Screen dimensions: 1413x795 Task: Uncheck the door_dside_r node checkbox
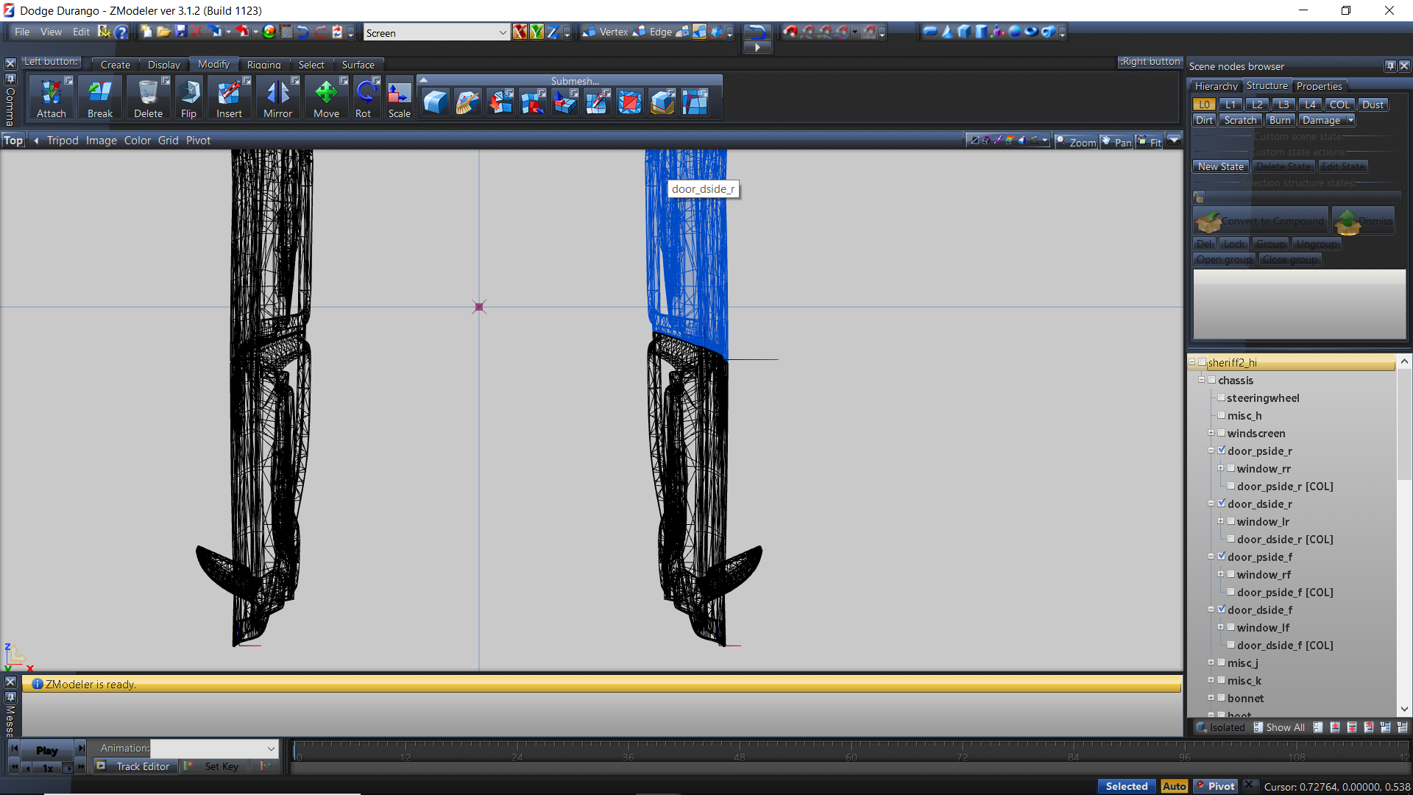point(1222,504)
